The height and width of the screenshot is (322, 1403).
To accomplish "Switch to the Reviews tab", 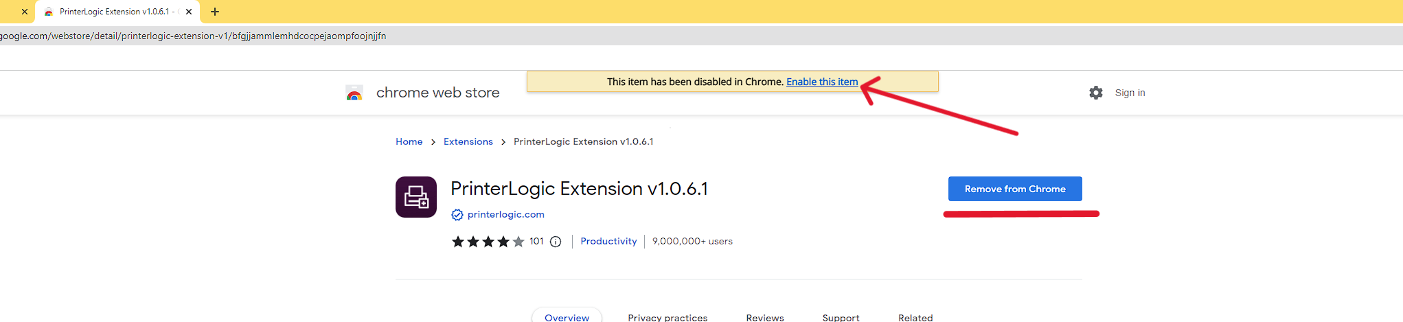I will click(765, 317).
